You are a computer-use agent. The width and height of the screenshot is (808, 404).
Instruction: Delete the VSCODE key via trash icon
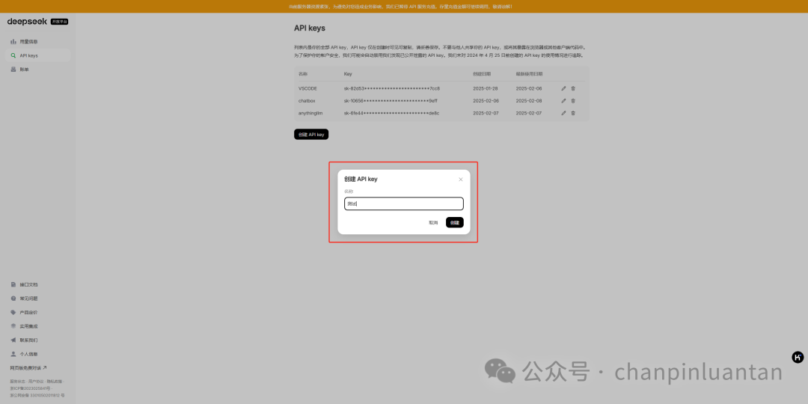pyautogui.click(x=573, y=88)
